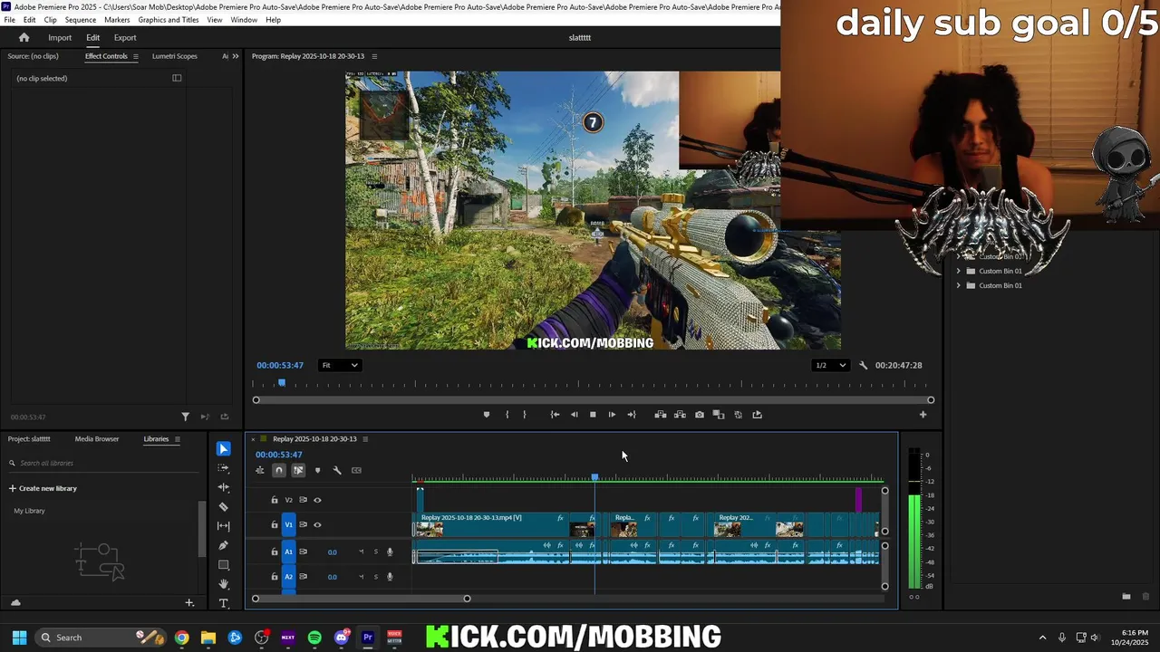
Task: Open the 1/2 playback resolution dropdown
Action: [830, 365]
